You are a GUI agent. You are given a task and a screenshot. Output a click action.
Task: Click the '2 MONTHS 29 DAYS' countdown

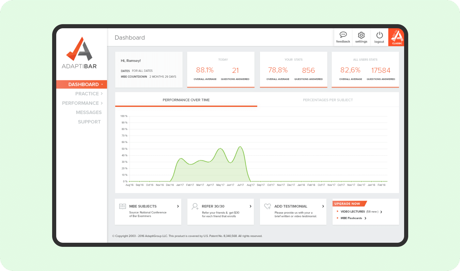(x=163, y=77)
